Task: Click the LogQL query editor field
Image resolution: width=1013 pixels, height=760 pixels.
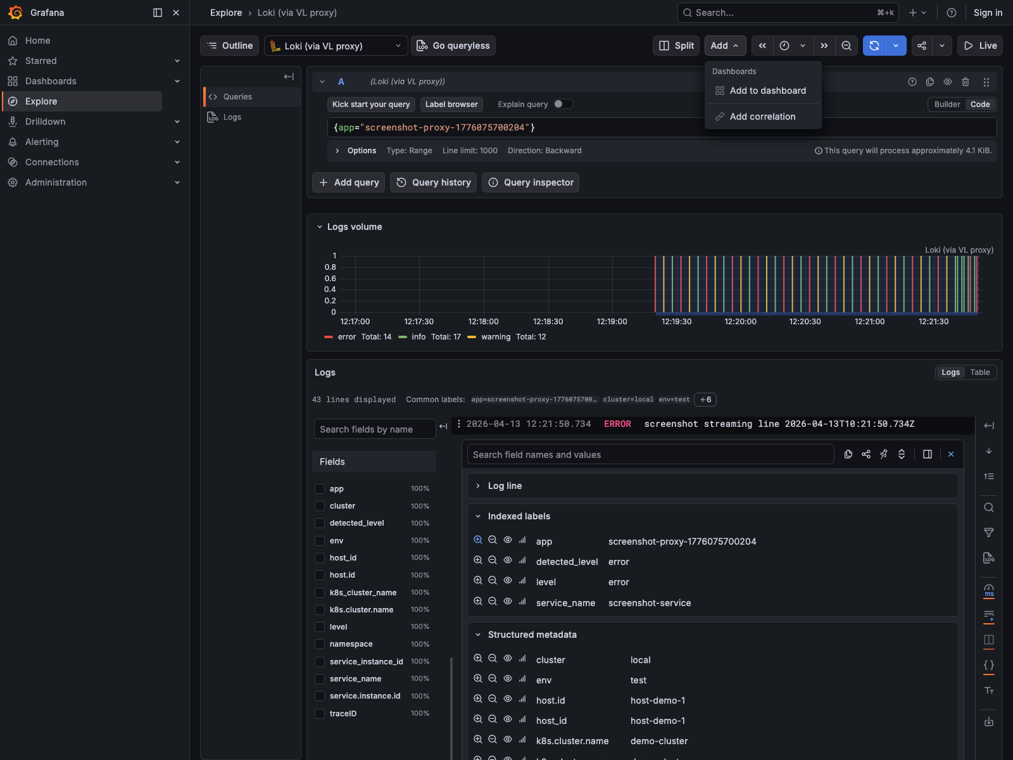Action: (662, 127)
